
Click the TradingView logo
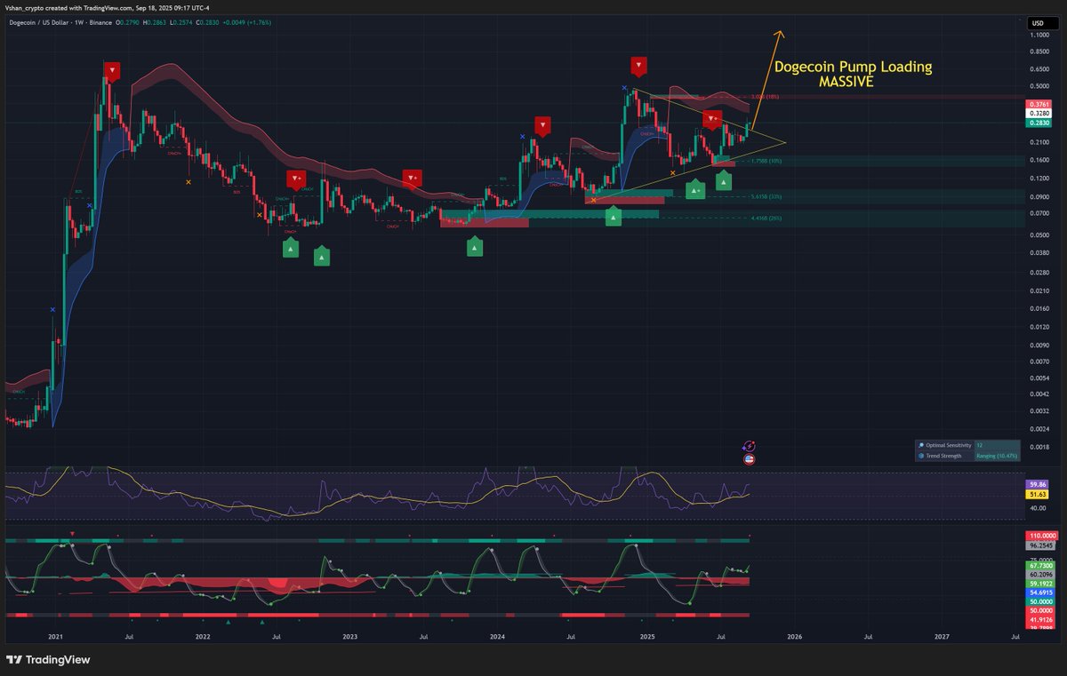(x=48, y=660)
